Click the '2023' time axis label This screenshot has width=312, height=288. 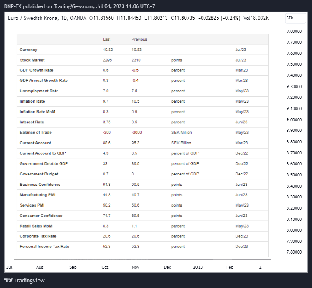click(198, 267)
